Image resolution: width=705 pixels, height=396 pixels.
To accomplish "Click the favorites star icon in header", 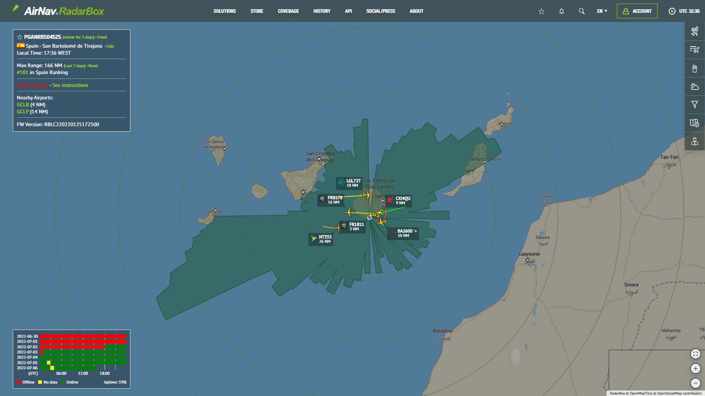I will [x=541, y=11].
